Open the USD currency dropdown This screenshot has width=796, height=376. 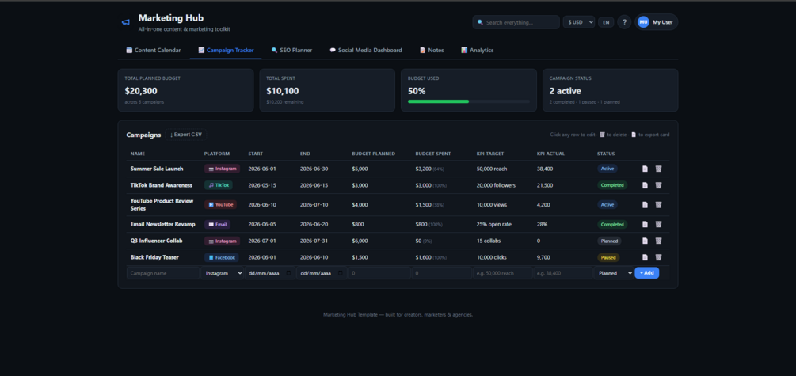click(579, 22)
